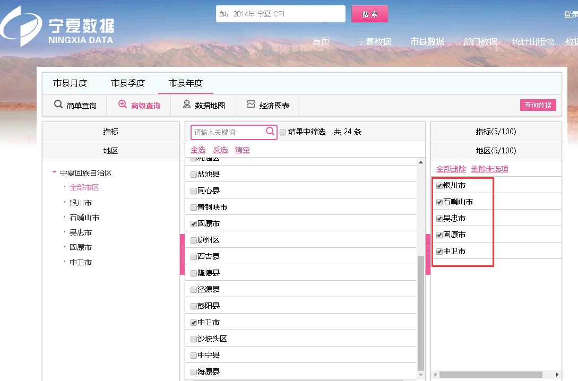This screenshot has width=578, height=381.
Task: Select 全部市区 label in the region tree
Action: point(84,187)
